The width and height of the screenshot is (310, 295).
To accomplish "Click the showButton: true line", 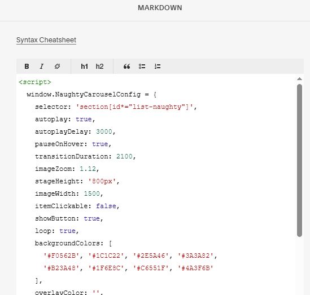I will click(69, 218).
